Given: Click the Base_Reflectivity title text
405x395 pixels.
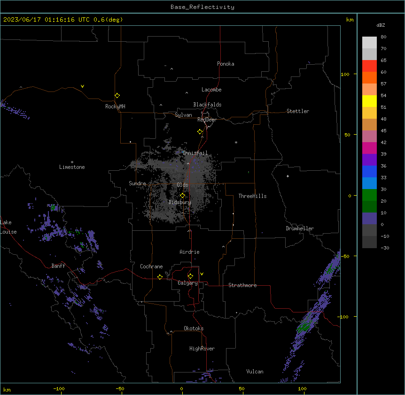Looking at the screenshot, I should [202, 7].
